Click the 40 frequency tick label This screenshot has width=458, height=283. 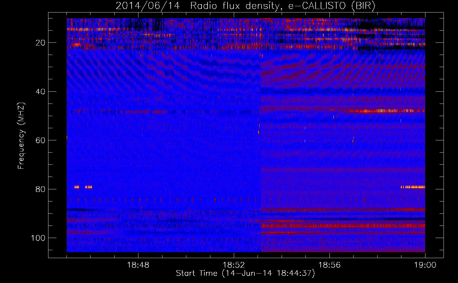pos(40,92)
